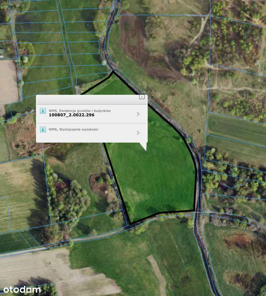266x296 pixels.
Task: Expand the Ewidencja gruntów i budynków row arrow
Action: (x=138, y=114)
